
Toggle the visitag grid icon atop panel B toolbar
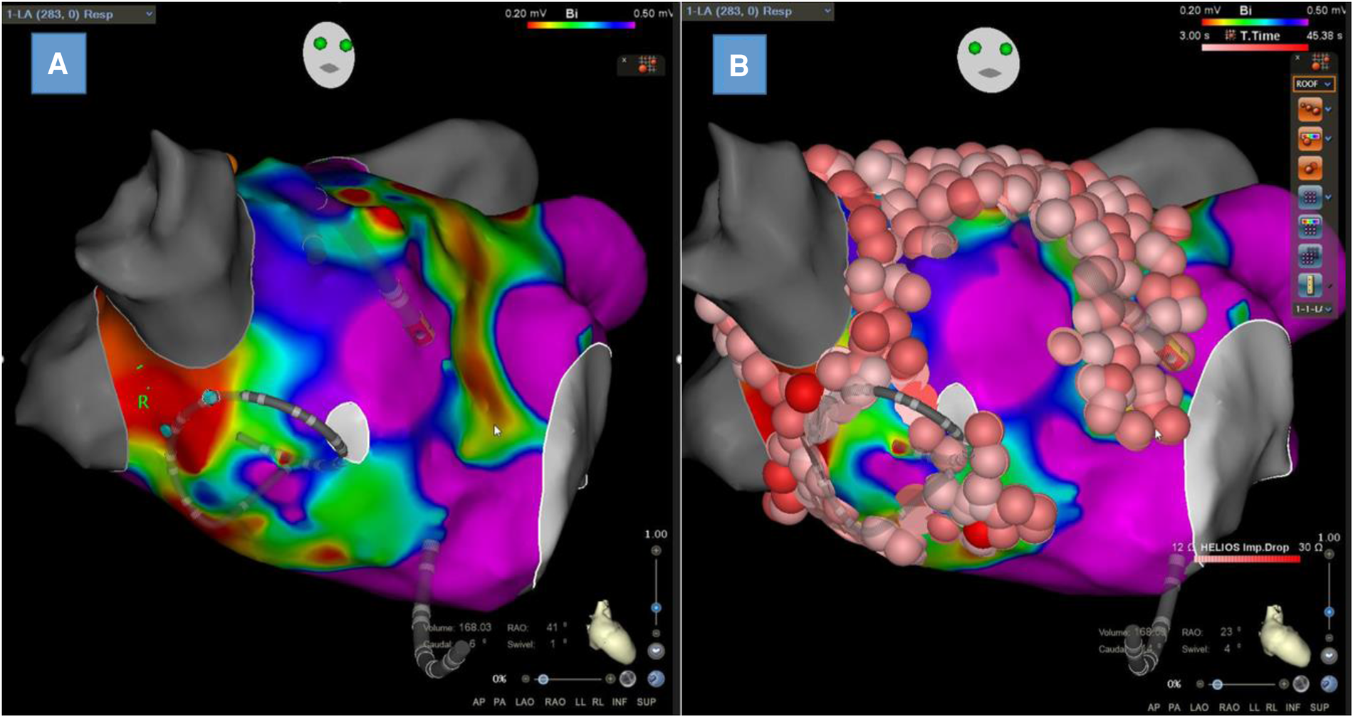point(1320,61)
